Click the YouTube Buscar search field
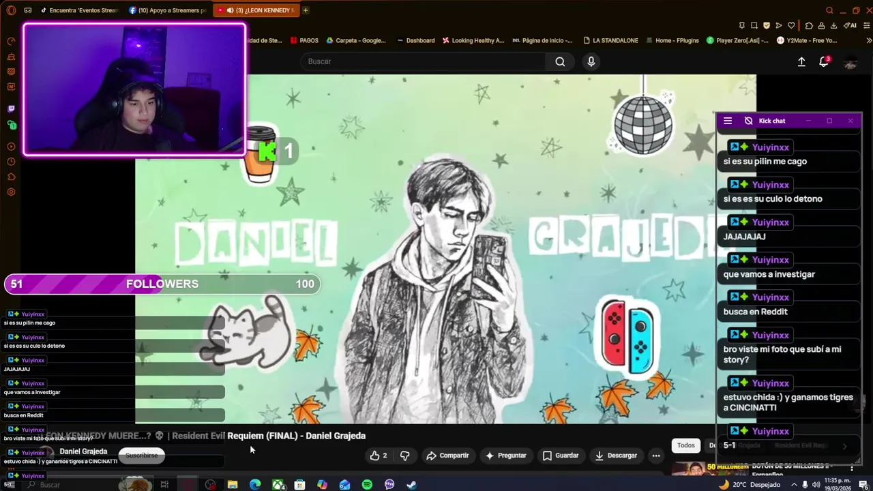873x491 pixels. [x=423, y=61]
